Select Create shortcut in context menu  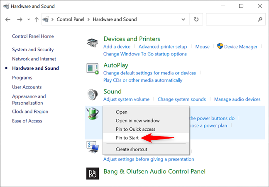(132, 149)
